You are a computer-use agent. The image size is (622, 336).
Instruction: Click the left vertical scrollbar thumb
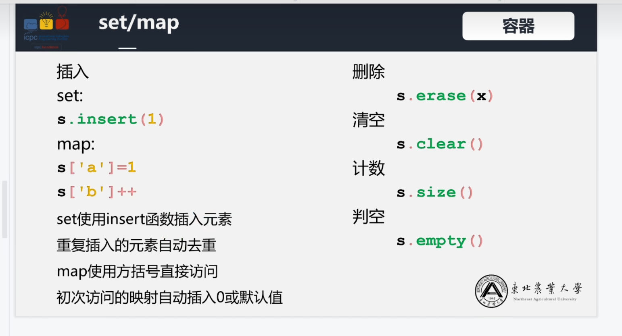[x=5, y=209]
